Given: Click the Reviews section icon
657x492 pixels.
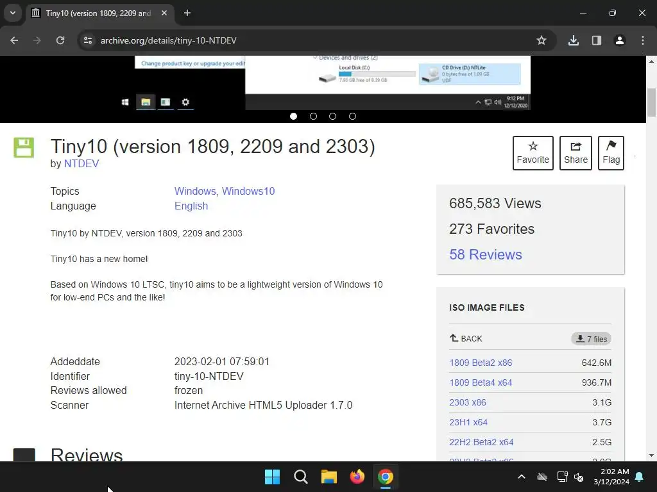Looking at the screenshot, I should [24, 455].
